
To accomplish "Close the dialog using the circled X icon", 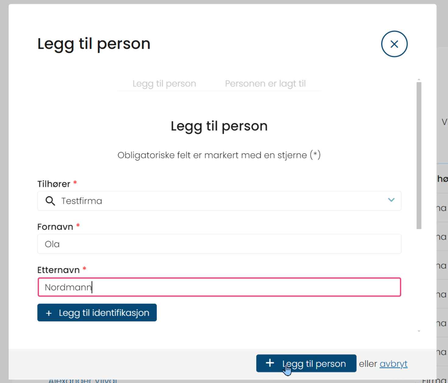I will pos(394,44).
